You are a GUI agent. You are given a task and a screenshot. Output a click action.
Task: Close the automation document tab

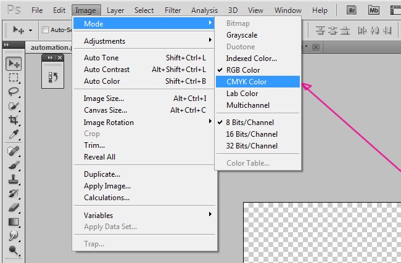(x=316, y=47)
